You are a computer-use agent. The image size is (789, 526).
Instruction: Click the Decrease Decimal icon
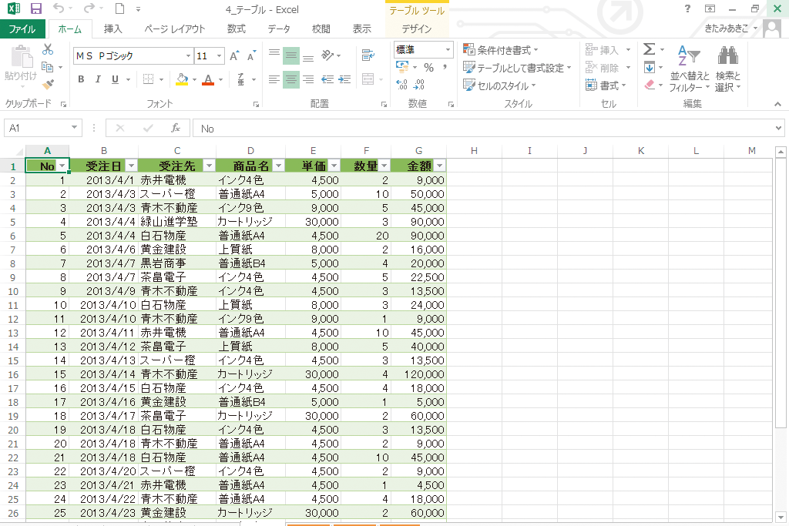coord(419,85)
